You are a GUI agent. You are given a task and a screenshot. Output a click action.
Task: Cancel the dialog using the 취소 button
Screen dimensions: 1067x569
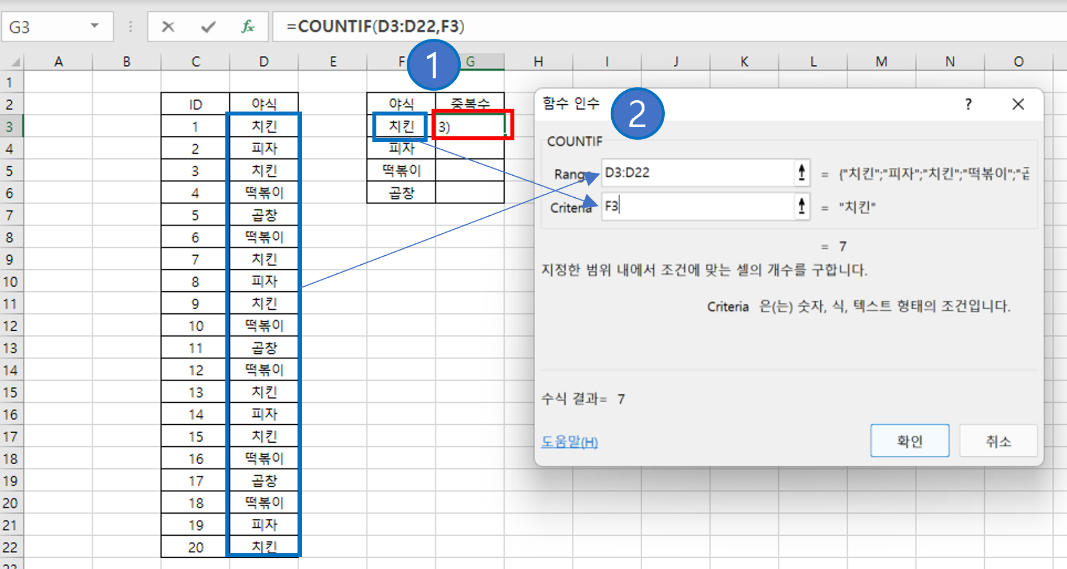point(998,441)
